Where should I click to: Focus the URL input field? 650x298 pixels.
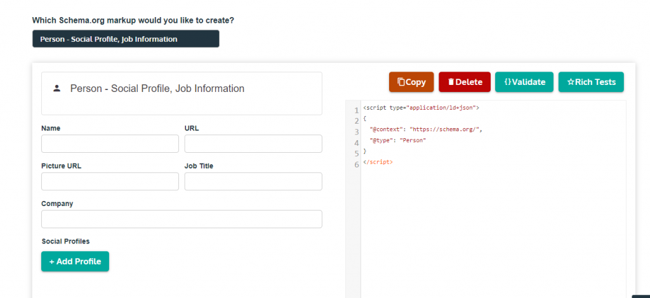[253, 144]
